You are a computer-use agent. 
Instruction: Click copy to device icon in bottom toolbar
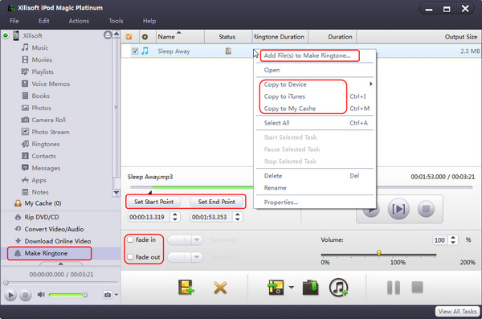(276, 288)
